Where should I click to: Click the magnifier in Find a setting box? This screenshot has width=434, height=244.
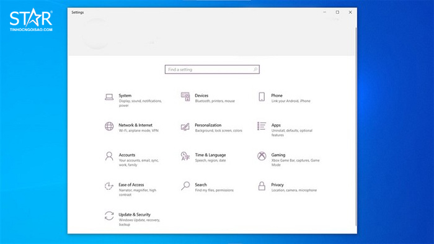pos(255,70)
